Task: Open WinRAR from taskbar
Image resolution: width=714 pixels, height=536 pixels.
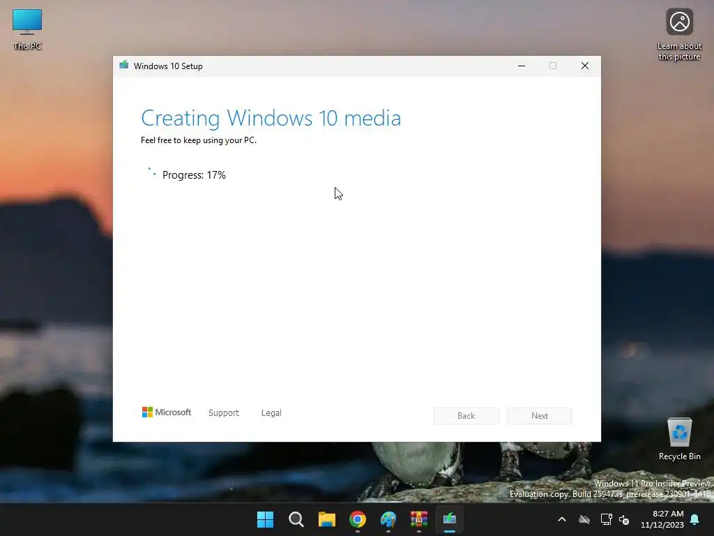Action: tap(419, 519)
